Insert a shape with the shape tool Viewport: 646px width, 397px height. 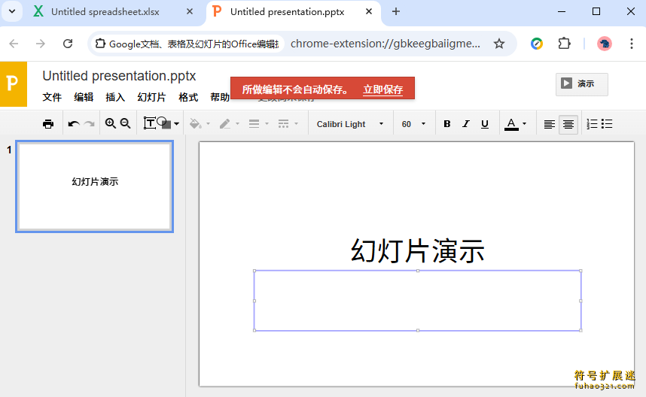click(164, 123)
